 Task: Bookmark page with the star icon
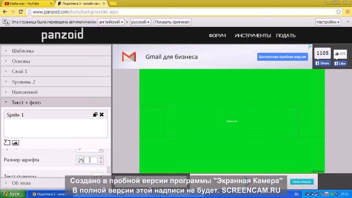click(x=339, y=12)
